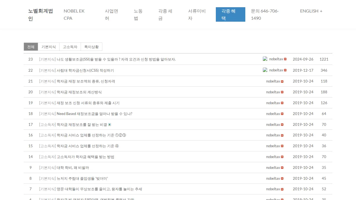
Task: Click the view count 1221
Action: (324, 59)
